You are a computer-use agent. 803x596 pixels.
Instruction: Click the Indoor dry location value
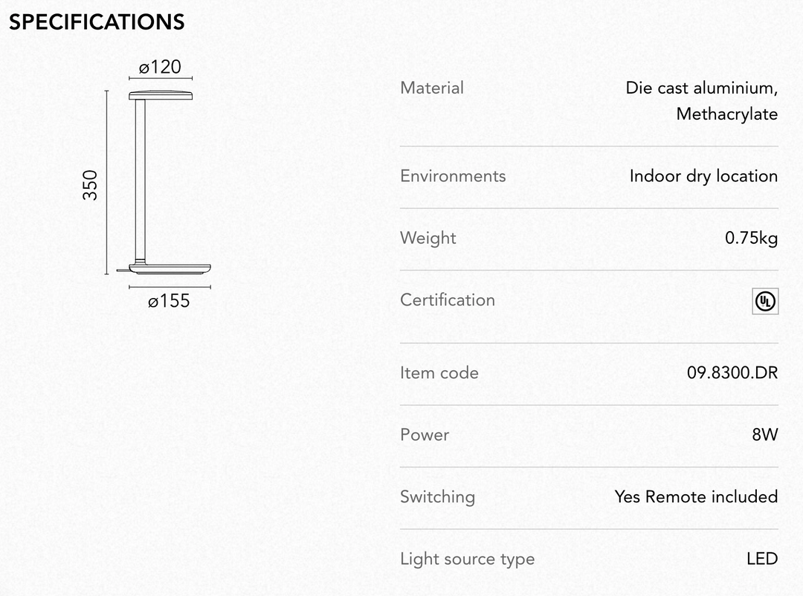pos(703,175)
